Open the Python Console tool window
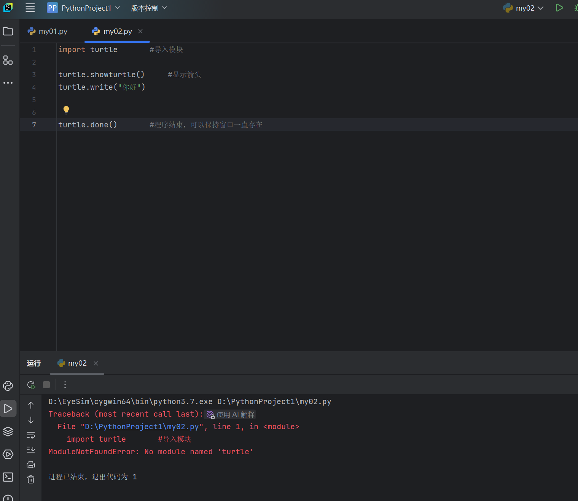Viewport: 578px width, 501px height. click(8, 386)
